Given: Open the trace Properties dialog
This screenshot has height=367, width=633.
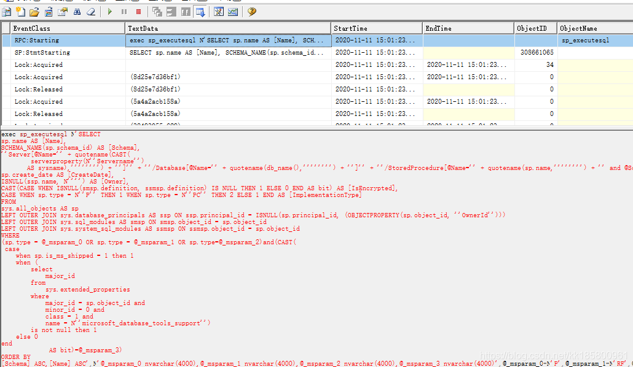Looking at the screenshot, I should [63, 12].
